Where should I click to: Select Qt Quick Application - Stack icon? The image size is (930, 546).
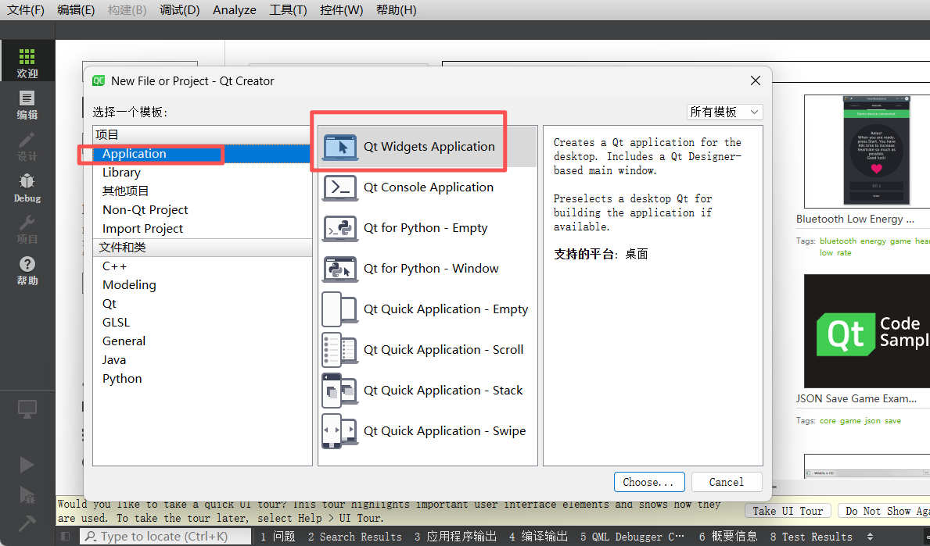point(340,391)
